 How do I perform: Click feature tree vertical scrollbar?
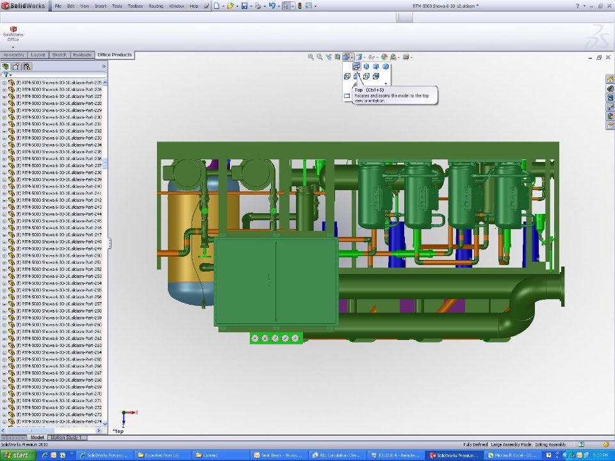coord(104,163)
